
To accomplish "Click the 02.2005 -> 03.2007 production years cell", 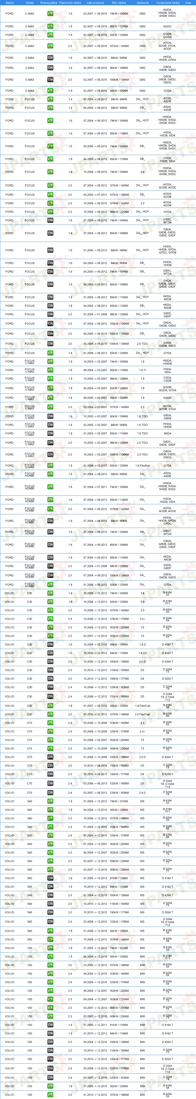I will pos(95,425).
